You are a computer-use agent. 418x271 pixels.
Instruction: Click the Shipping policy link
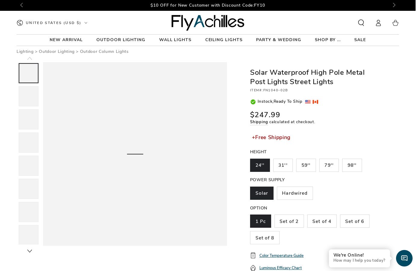tap(259, 122)
